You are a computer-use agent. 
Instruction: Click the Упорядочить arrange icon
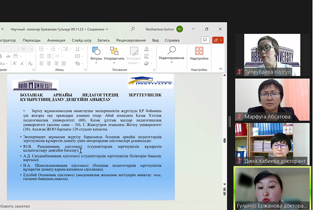point(114,51)
